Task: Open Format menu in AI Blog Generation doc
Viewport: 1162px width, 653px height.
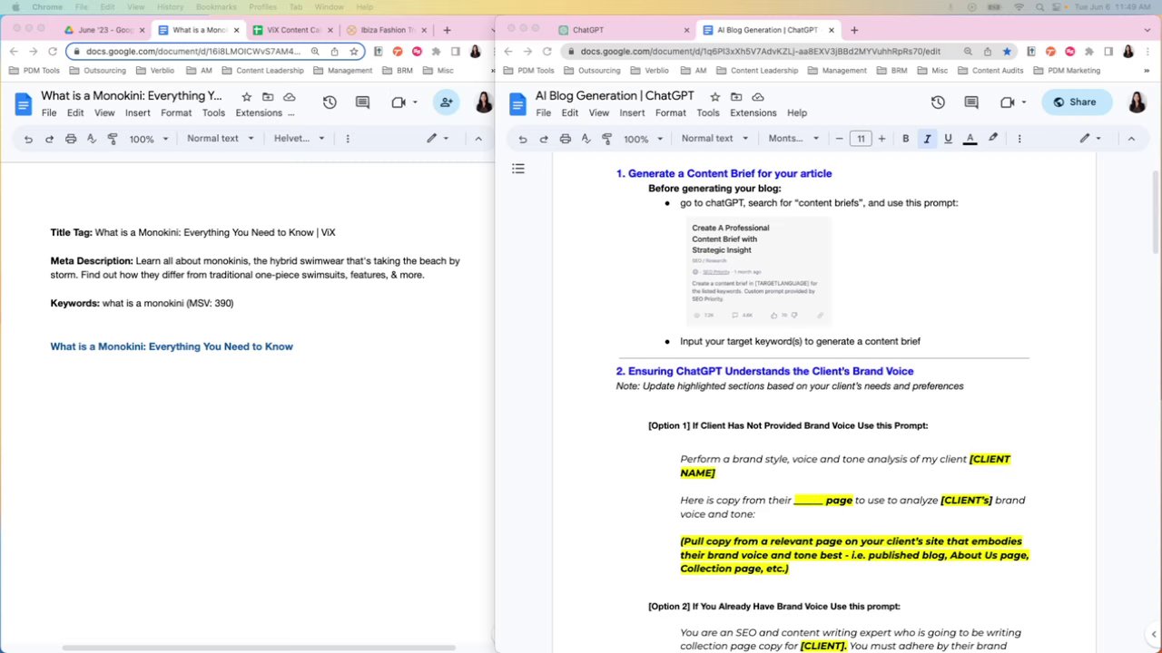Action: [x=671, y=113]
